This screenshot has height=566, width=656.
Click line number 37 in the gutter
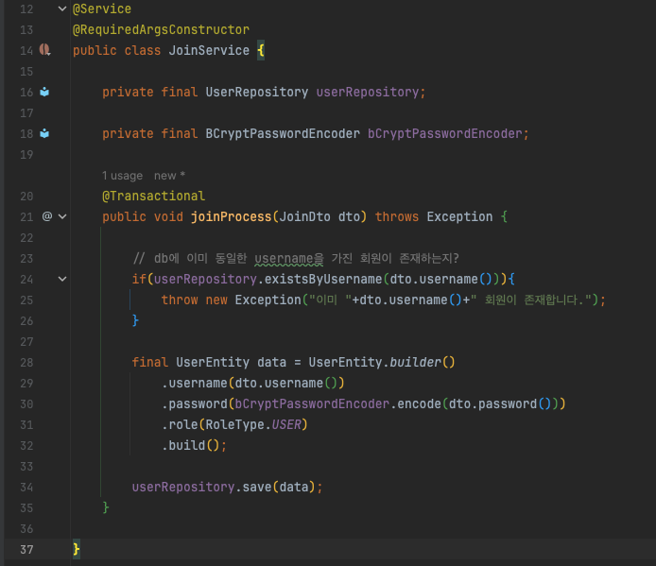click(26, 549)
